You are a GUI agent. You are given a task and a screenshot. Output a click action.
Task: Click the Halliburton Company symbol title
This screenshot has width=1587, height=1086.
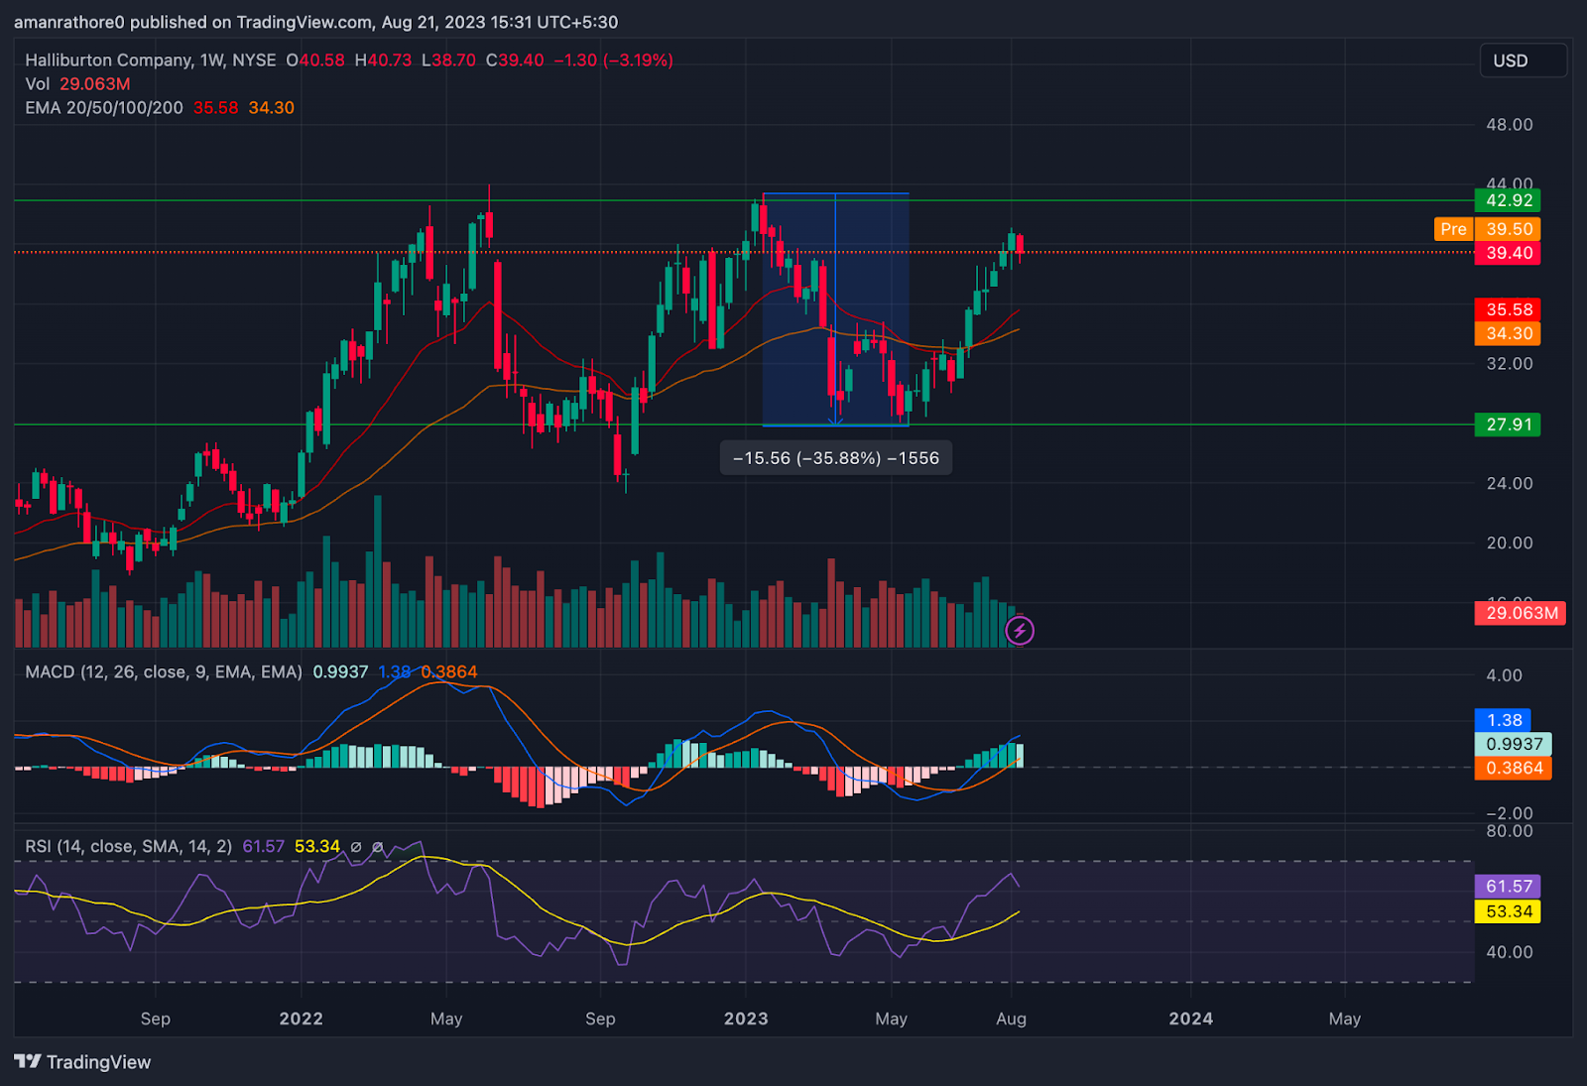150,60
